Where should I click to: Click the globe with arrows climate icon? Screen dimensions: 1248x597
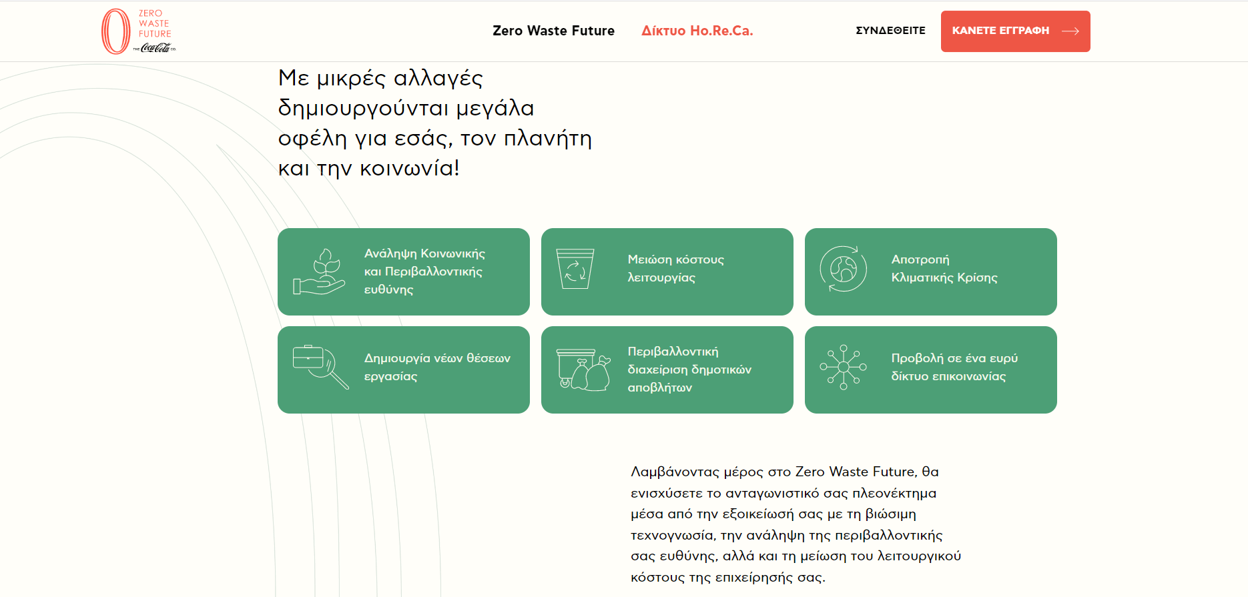tap(843, 269)
